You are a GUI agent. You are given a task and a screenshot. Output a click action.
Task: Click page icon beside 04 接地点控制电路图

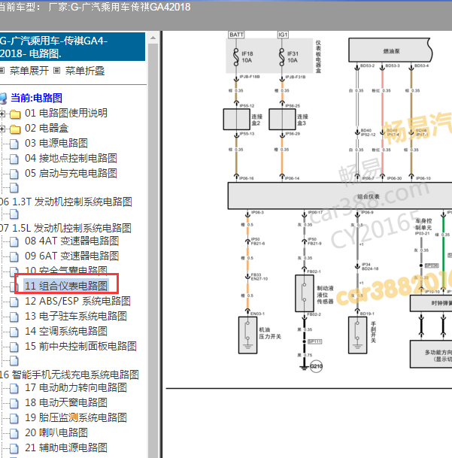(14, 159)
